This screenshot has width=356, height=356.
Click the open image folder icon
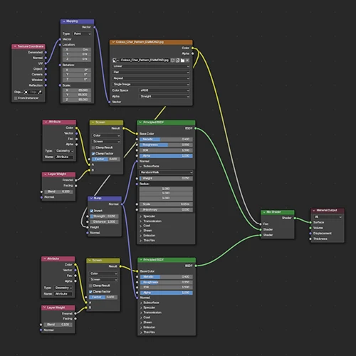point(182,61)
